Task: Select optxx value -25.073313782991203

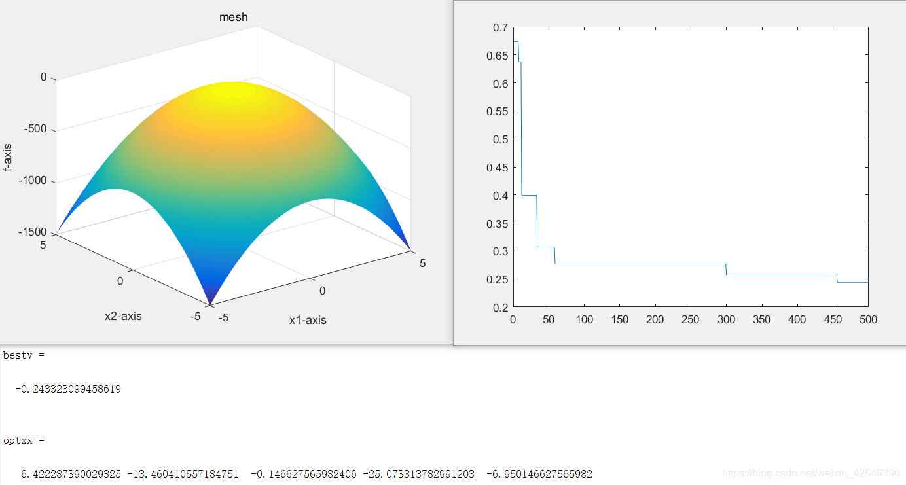Action: click(x=418, y=474)
